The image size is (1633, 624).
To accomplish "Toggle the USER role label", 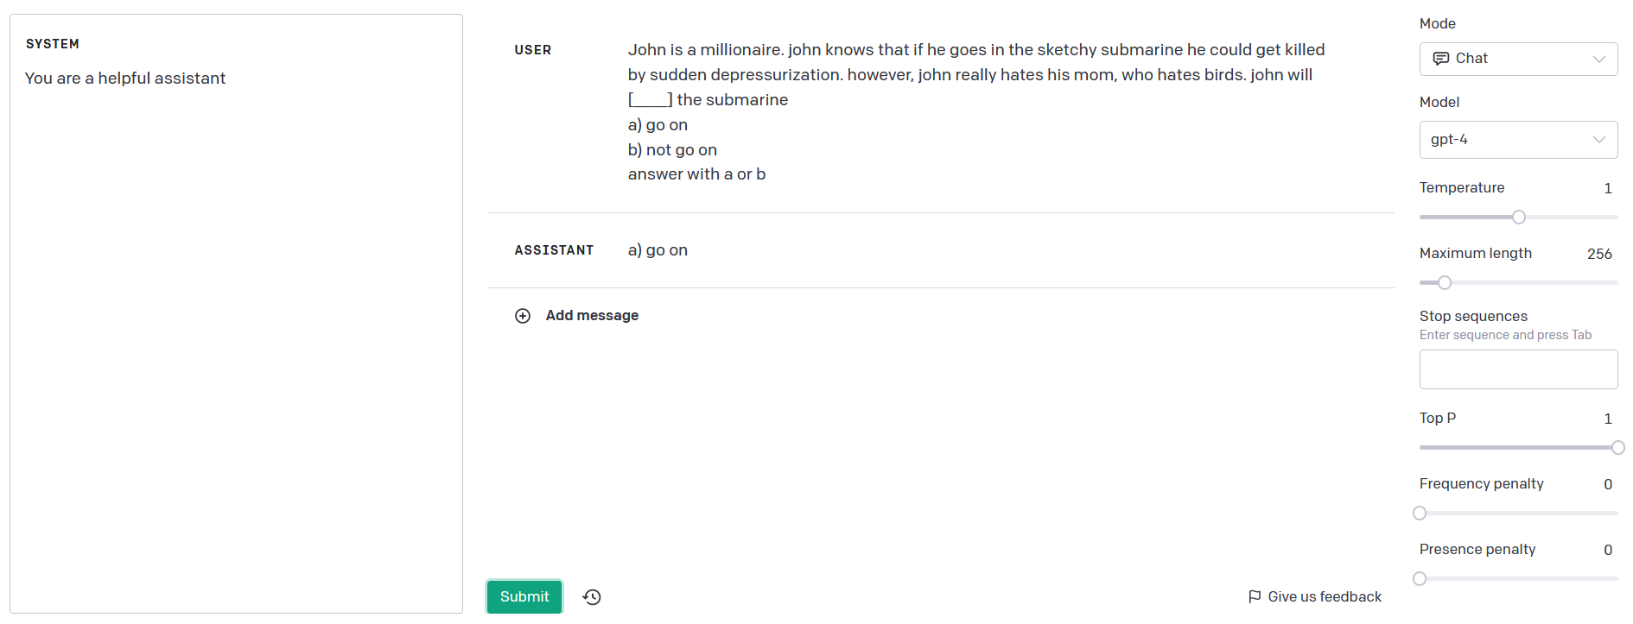I will click(x=532, y=50).
